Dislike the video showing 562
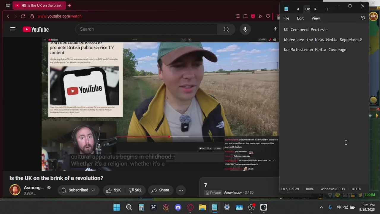 tap(135, 190)
